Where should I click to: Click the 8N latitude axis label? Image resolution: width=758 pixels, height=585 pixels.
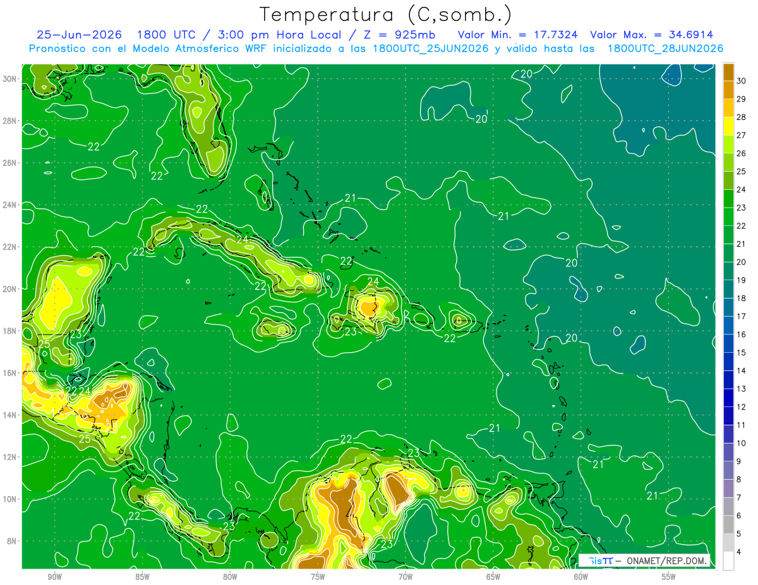pos(13,541)
